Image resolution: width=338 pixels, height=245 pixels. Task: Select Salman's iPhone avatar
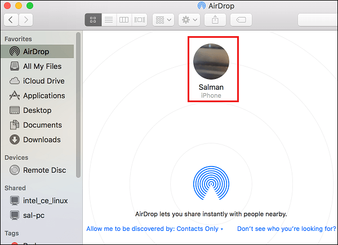[211, 62]
